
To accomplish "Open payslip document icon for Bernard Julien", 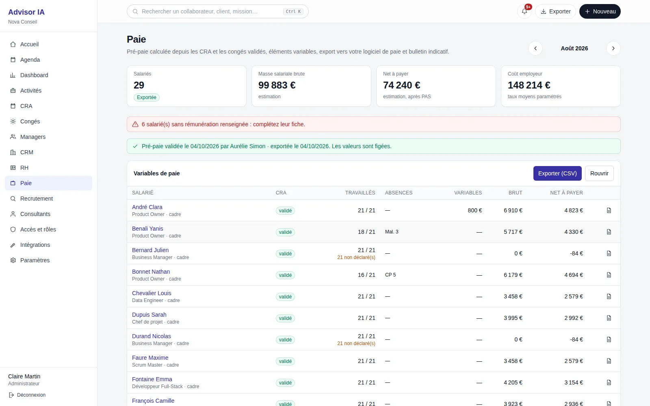I will tap(609, 253).
